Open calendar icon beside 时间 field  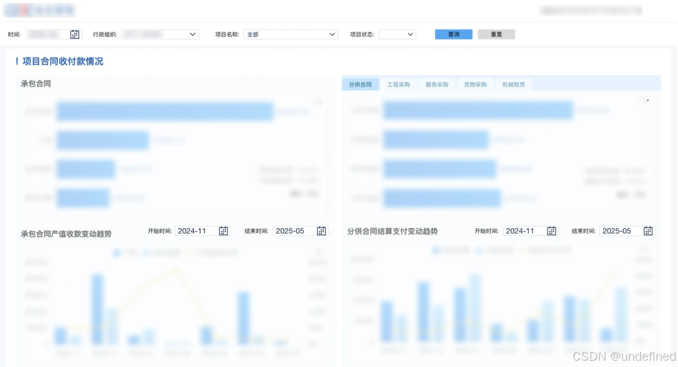point(74,34)
